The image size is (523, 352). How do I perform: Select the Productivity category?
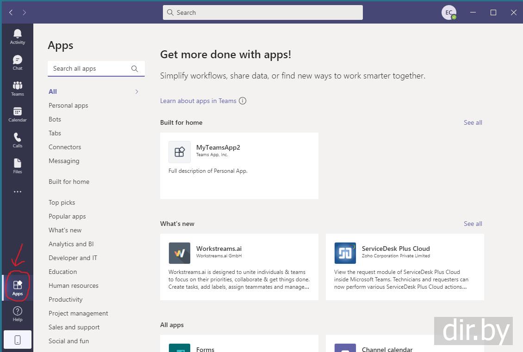[65, 299]
